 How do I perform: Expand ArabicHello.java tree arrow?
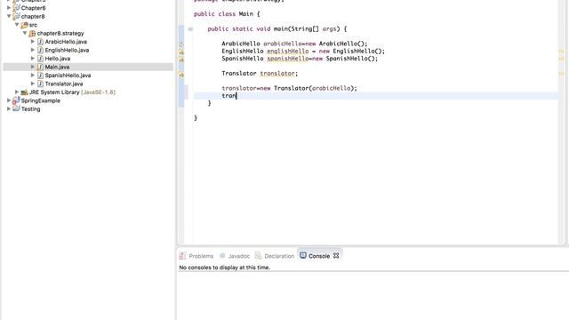[33, 42]
